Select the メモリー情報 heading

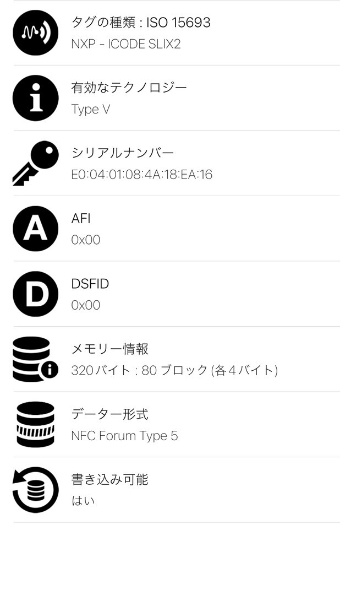(110, 349)
